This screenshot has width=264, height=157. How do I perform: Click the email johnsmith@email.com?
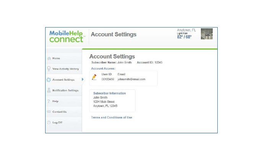tap(132, 79)
